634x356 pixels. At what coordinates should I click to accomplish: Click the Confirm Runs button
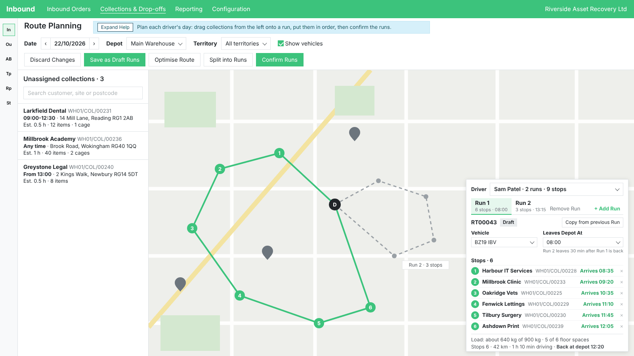point(280,60)
